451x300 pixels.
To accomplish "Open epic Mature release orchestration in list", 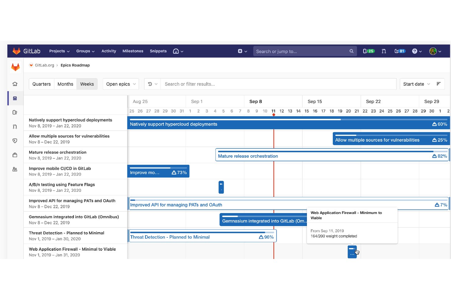I will tap(58, 152).
